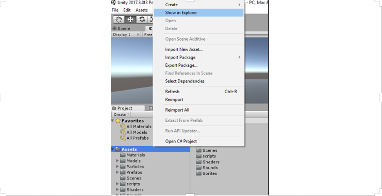This screenshot has height=196, width=382.
Task: Collapse the Favorites tree section
Action: pyautogui.click(x=113, y=121)
